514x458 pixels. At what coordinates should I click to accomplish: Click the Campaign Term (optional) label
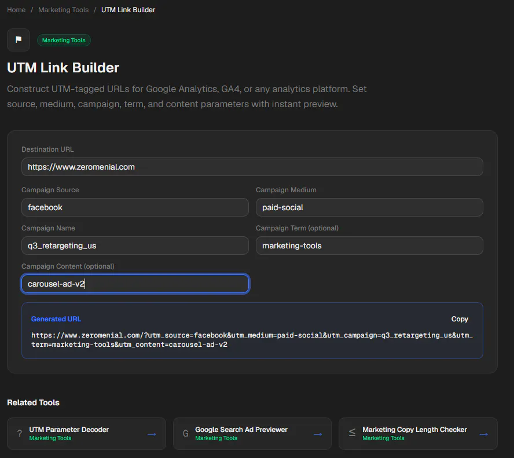(x=297, y=228)
